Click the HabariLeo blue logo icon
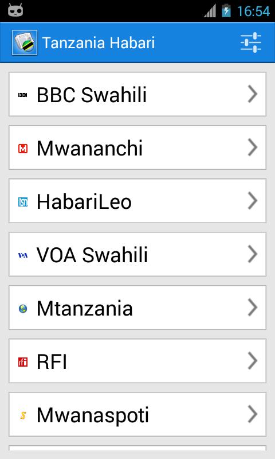The width and height of the screenshot is (275, 459). pyautogui.click(x=23, y=202)
